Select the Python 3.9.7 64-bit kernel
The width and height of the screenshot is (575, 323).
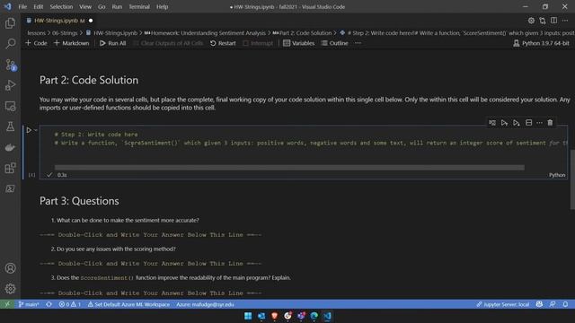pos(541,43)
